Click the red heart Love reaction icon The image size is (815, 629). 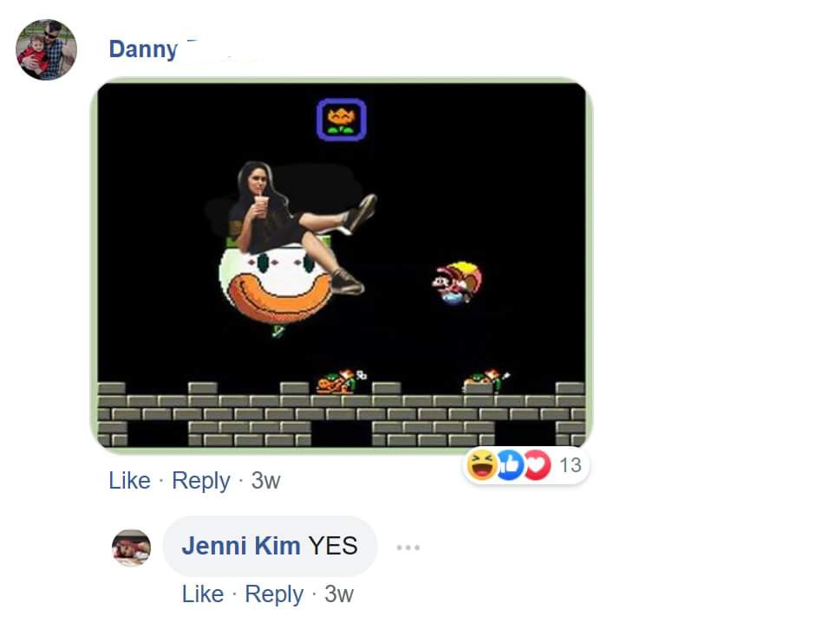click(x=538, y=464)
